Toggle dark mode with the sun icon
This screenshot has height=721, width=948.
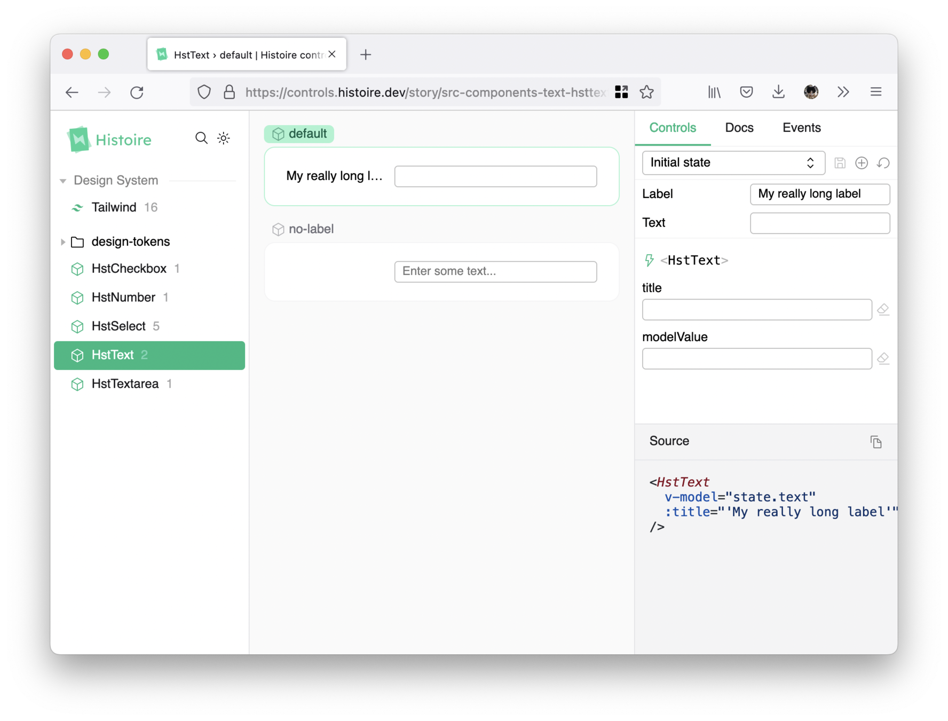[224, 138]
